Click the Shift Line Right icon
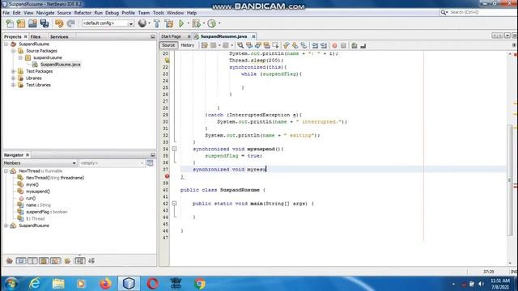518x291 pixels. point(324,45)
